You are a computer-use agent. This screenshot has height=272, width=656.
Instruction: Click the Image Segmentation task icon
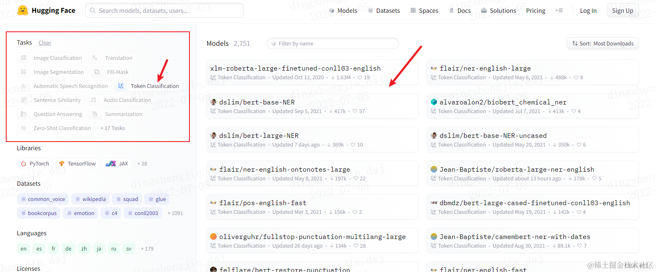[x=24, y=72]
